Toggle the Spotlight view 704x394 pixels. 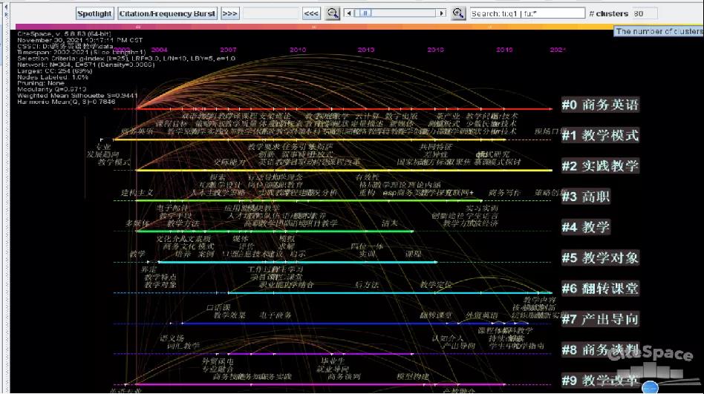click(95, 13)
